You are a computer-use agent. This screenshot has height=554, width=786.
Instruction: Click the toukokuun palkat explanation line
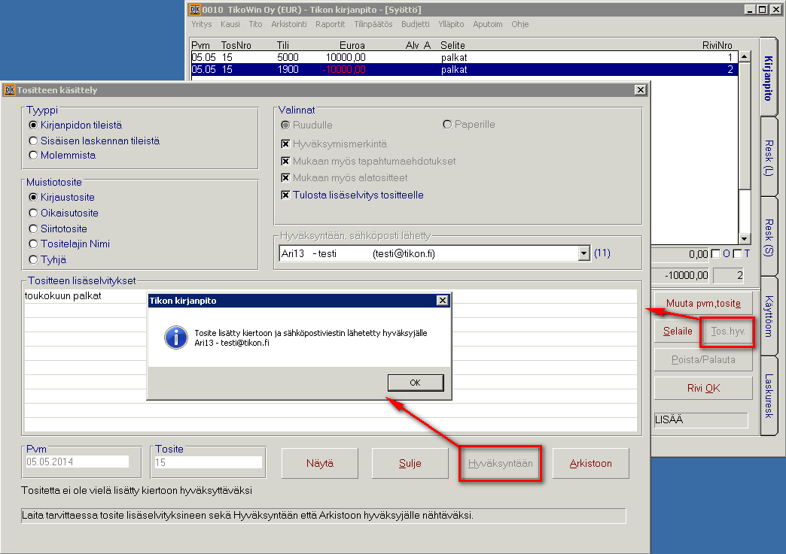click(331, 295)
